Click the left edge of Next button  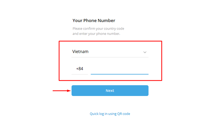(x=73, y=90)
